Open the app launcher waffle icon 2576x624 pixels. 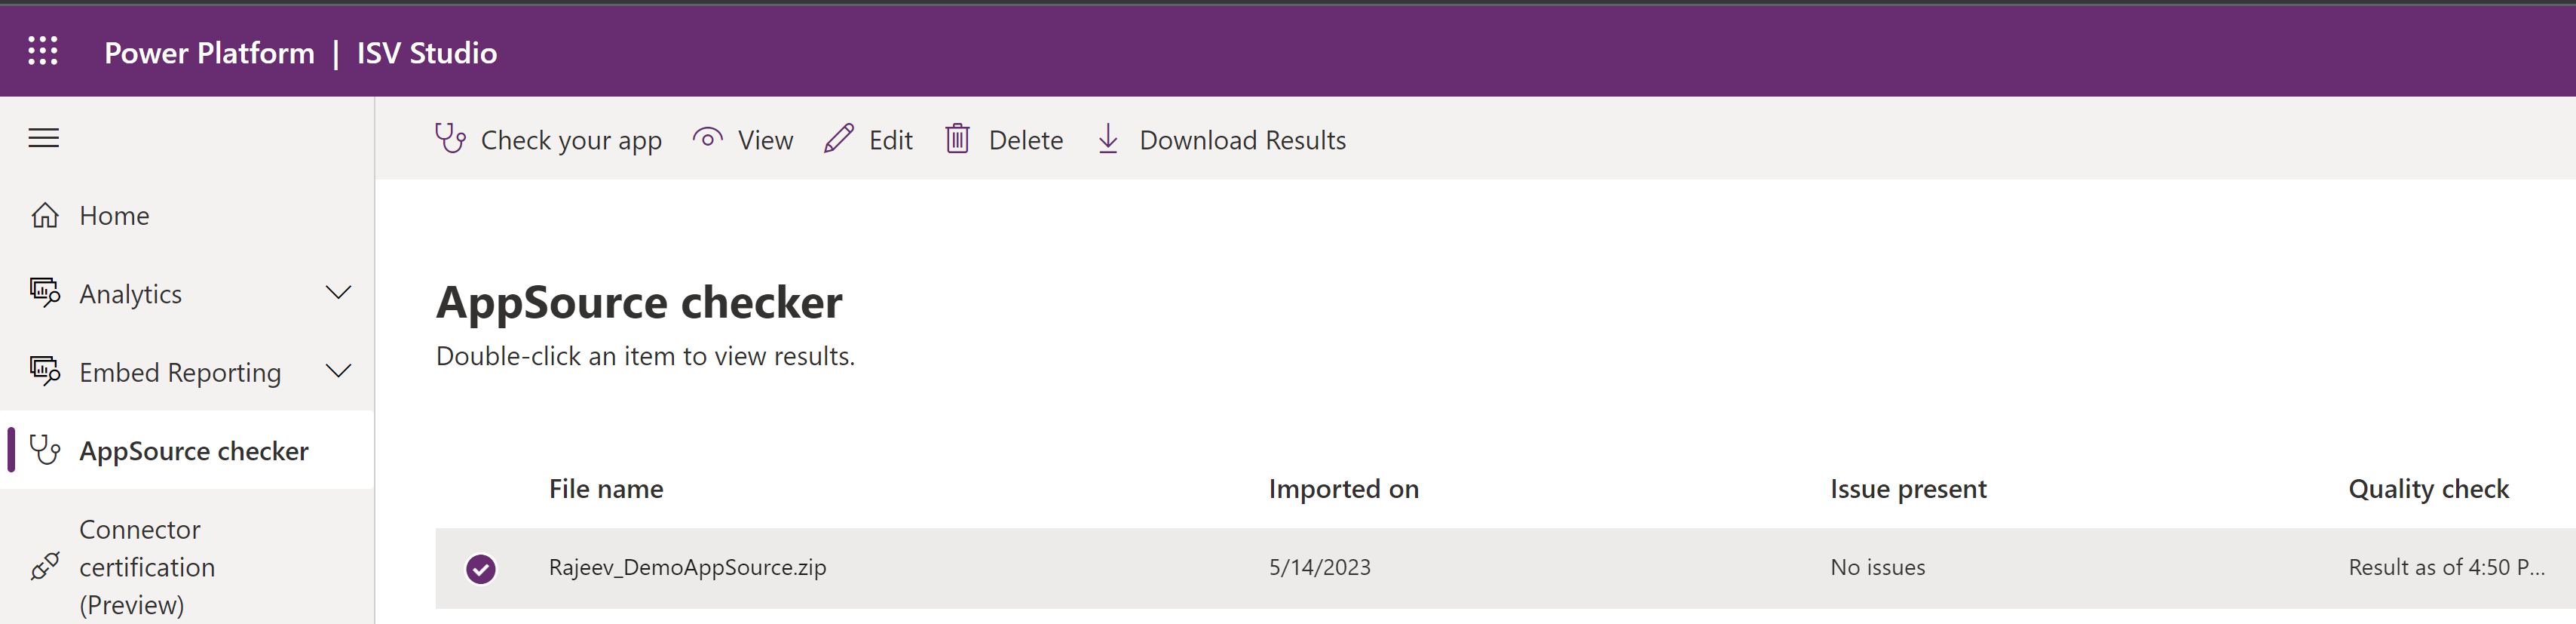pos(43,51)
